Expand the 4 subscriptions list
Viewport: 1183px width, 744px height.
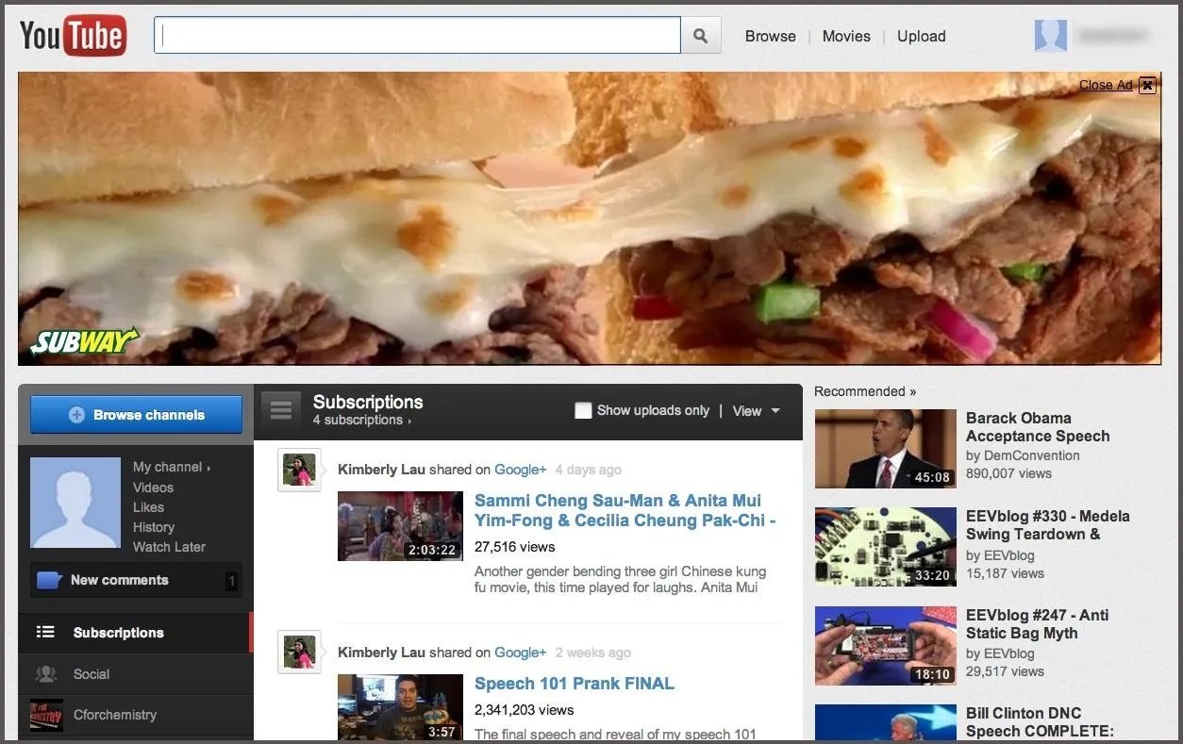(362, 421)
